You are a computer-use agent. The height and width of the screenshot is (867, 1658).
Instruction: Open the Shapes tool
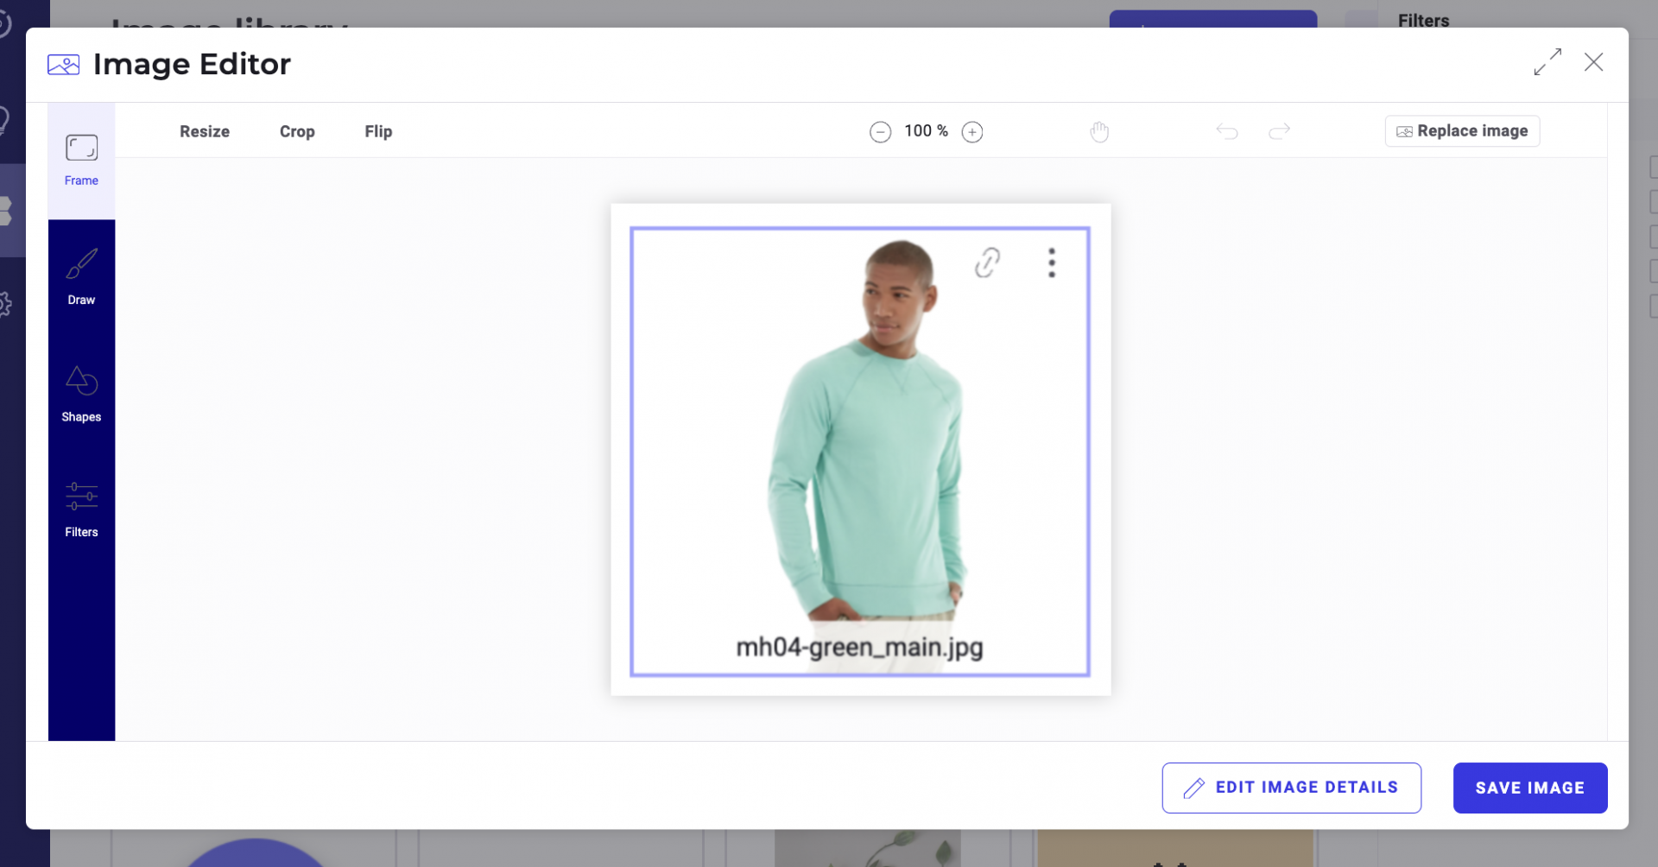pyautogui.click(x=81, y=393)
